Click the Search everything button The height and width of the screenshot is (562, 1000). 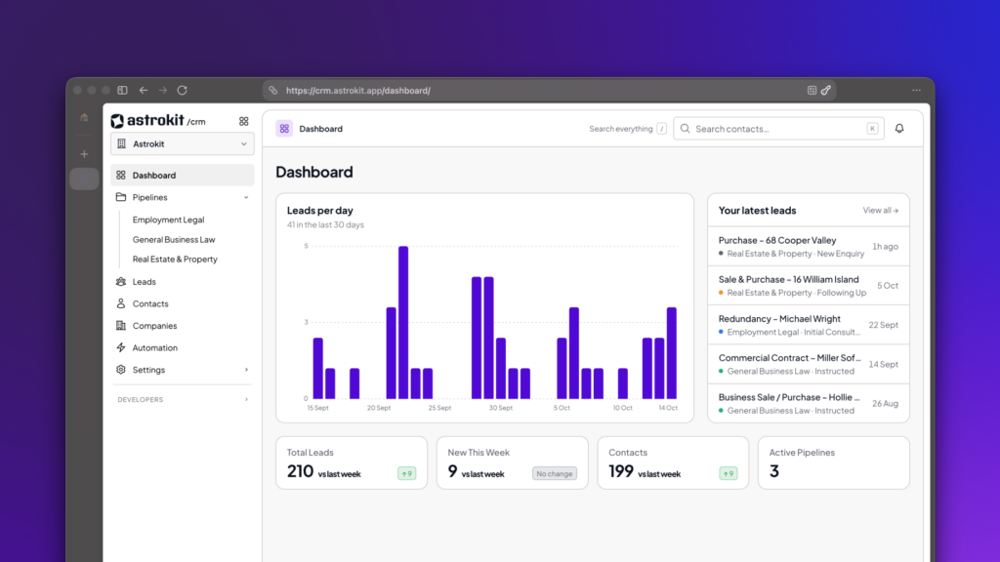(628, 129)
